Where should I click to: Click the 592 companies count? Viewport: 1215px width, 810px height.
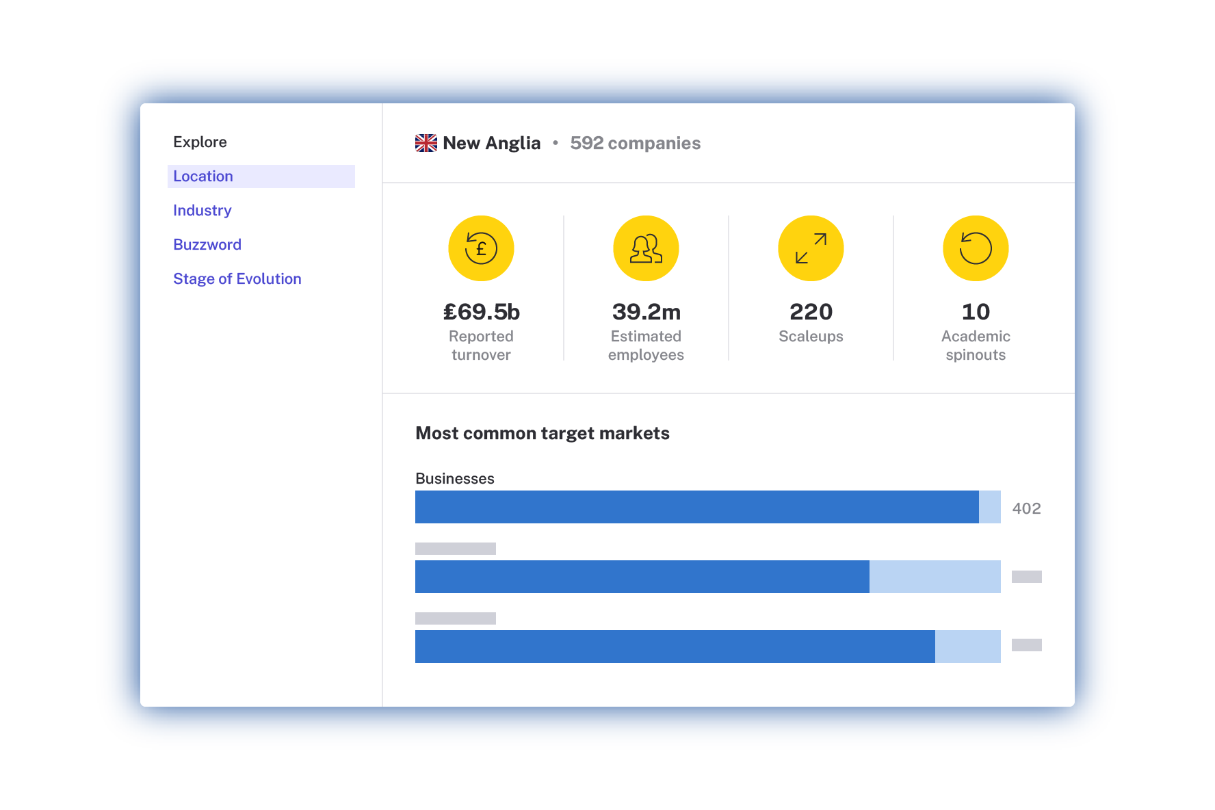pyautogui.click(x=636, y=143)
